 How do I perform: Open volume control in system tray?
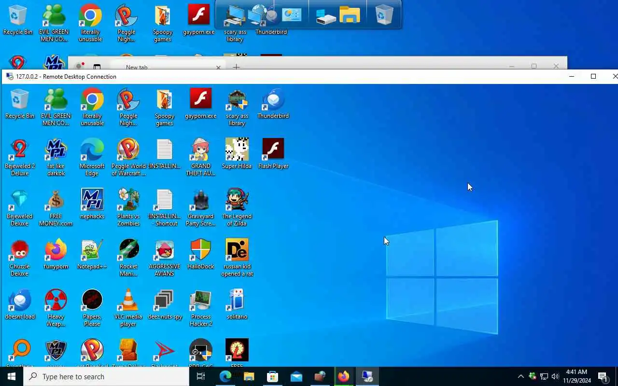coord(555,376)
